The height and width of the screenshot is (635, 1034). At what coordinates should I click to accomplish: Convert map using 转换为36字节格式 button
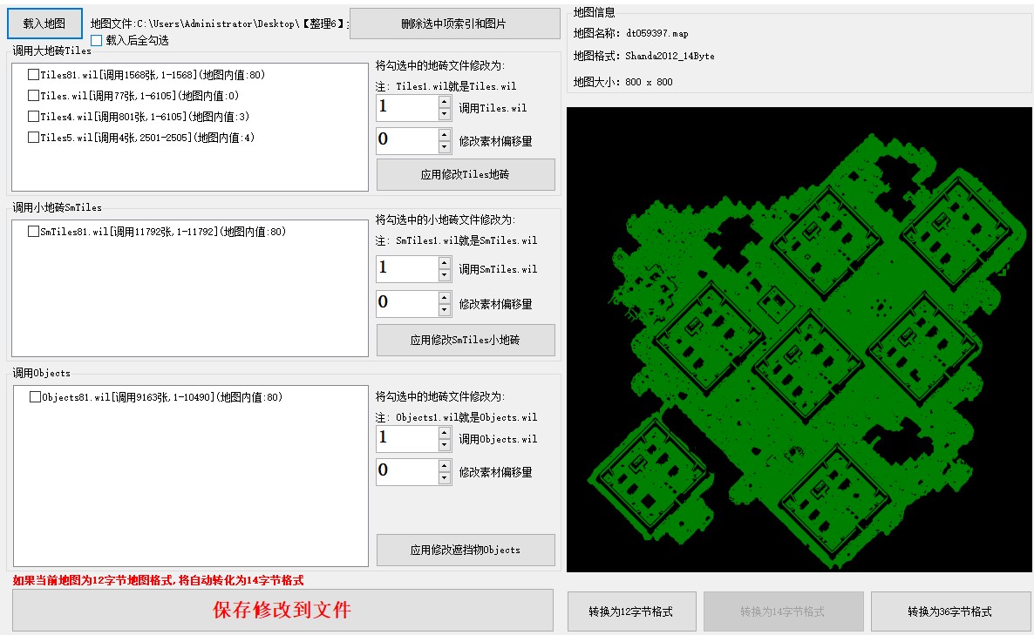(x=949, y=611)
